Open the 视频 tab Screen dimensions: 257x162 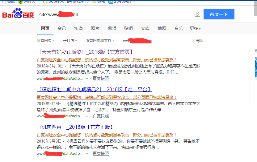(x=112, y=28)
